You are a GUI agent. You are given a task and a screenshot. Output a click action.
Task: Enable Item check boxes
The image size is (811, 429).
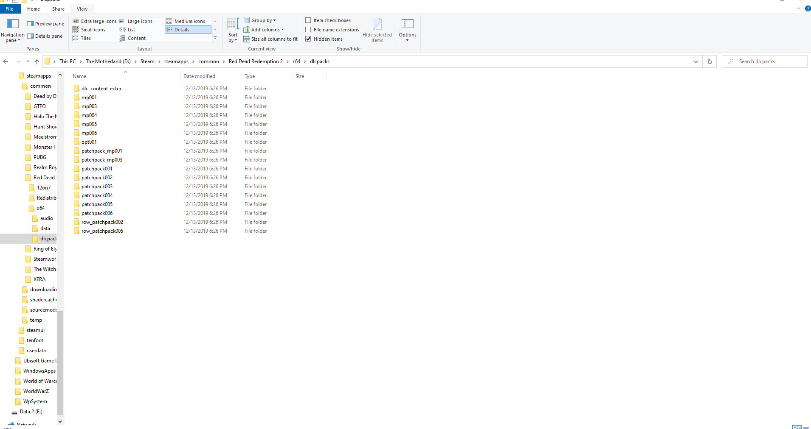308,20
